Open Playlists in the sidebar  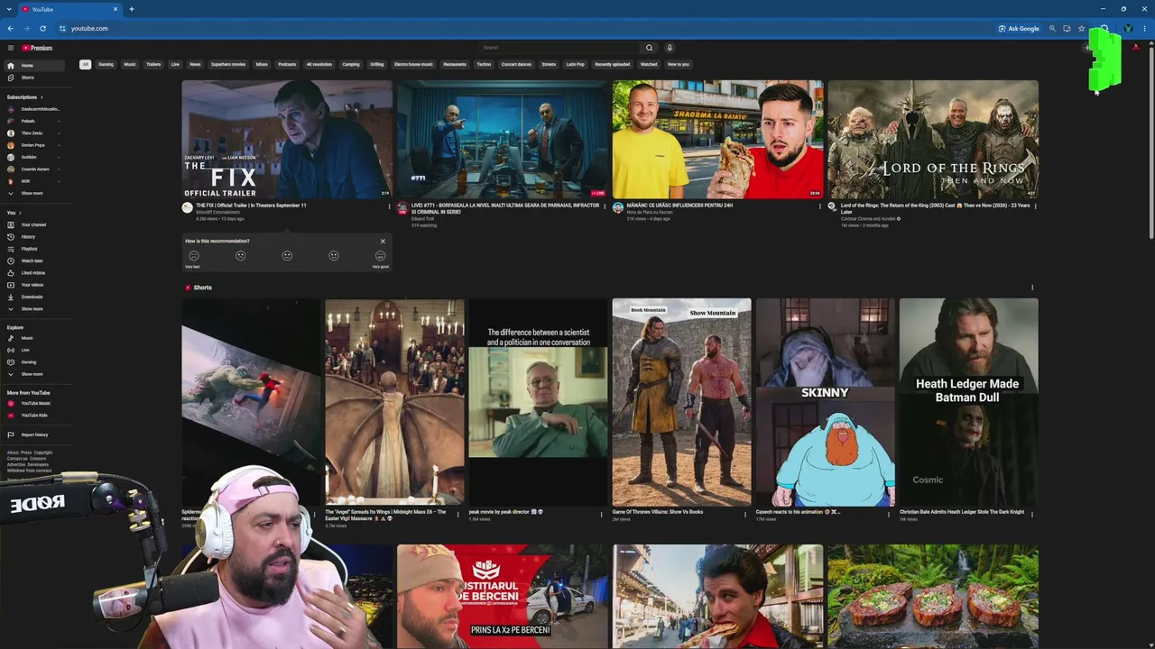point(32,249)
